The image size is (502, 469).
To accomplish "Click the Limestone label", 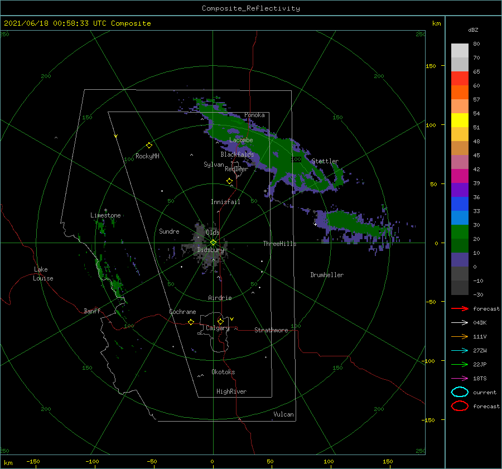I will pos(105,215).
